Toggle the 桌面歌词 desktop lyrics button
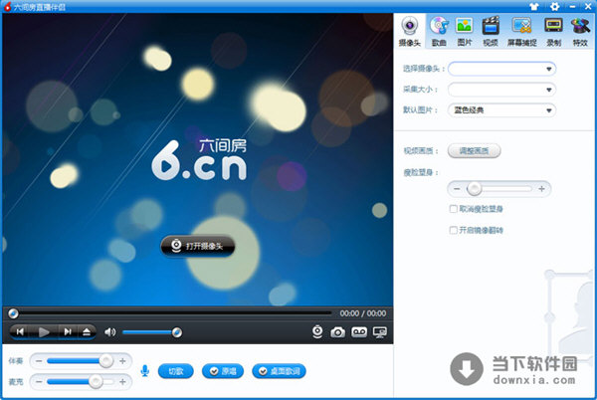 279,371
